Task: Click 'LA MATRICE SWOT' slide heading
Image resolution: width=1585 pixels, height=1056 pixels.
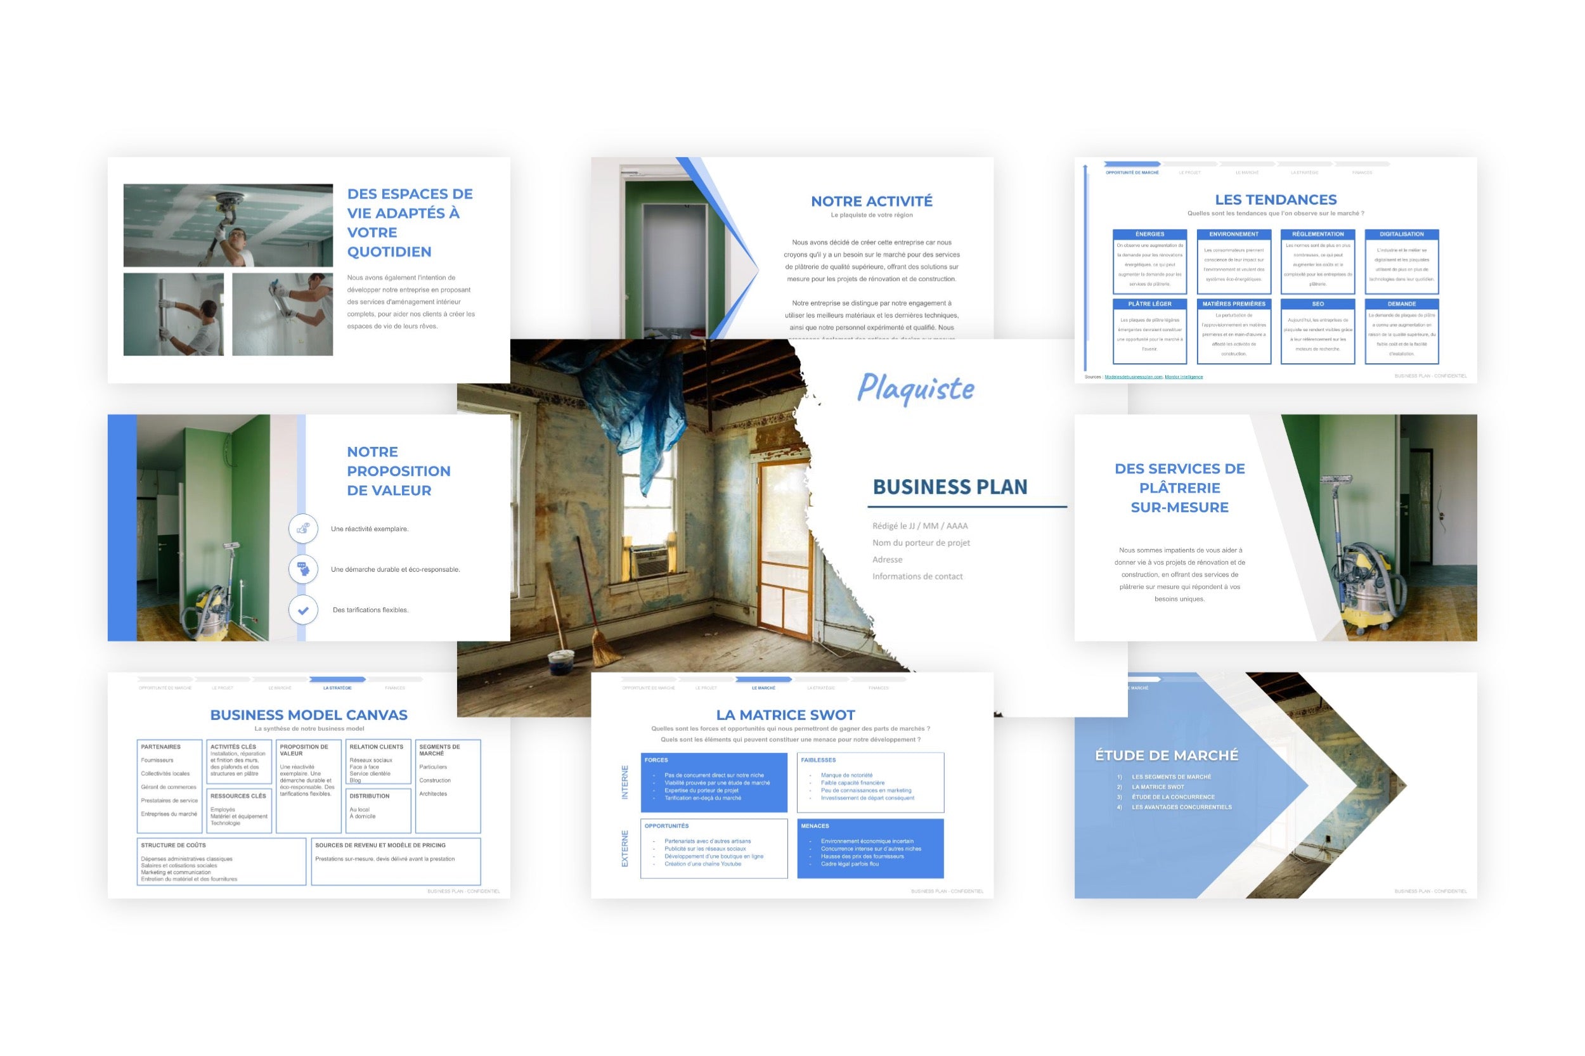Action: 786,714
